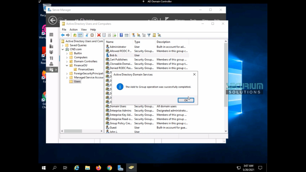The width and height of the screenshot is (306, 172).
Task: Select the FinanceUsers tree item
Action: coord(86,69)
